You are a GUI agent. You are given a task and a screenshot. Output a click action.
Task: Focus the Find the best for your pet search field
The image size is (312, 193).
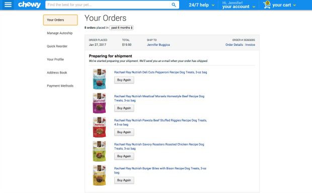pos(108,5)
